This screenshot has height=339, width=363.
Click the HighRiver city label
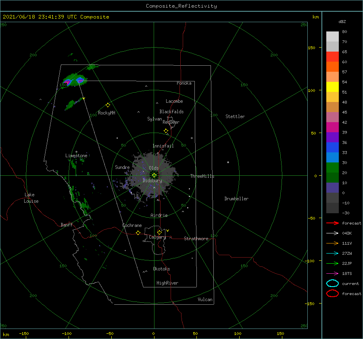coord(167,283)
